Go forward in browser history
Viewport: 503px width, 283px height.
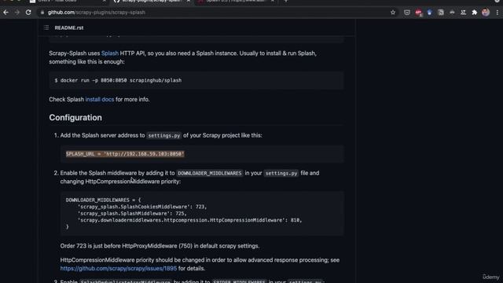pyautogui.click(x=17, y=13)
